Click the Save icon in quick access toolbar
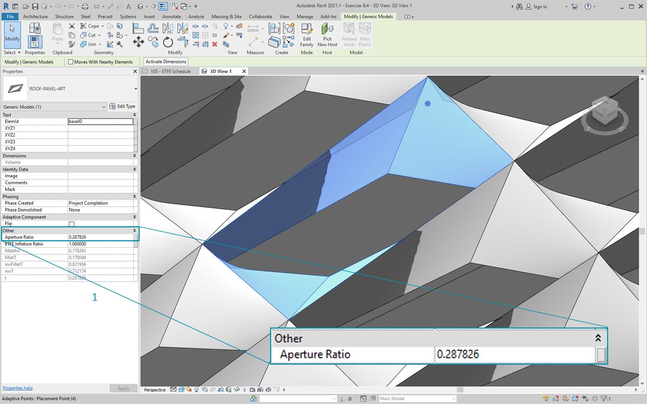Image resolution: width=647 pixels, height=404 pixels. pyautogui.click(x=35, y=6)
